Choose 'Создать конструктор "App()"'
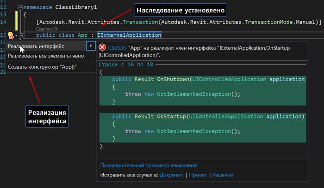Screen dimensions: 324x188 pyautogui.click(x=42, y=67)
